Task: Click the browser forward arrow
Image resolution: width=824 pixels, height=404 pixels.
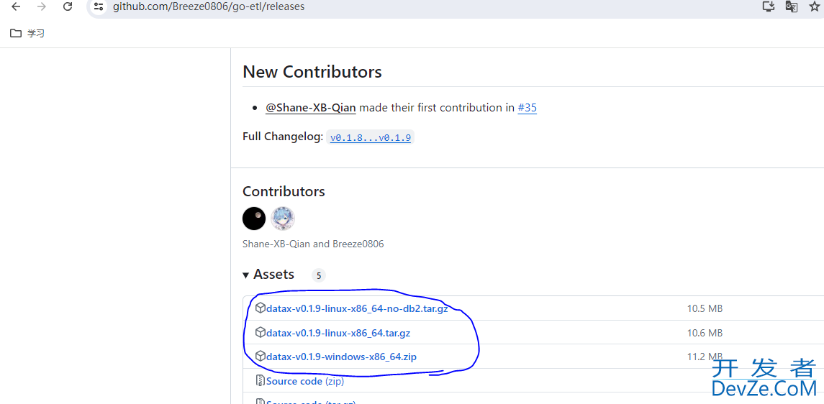Action: [x=42, y=6]
